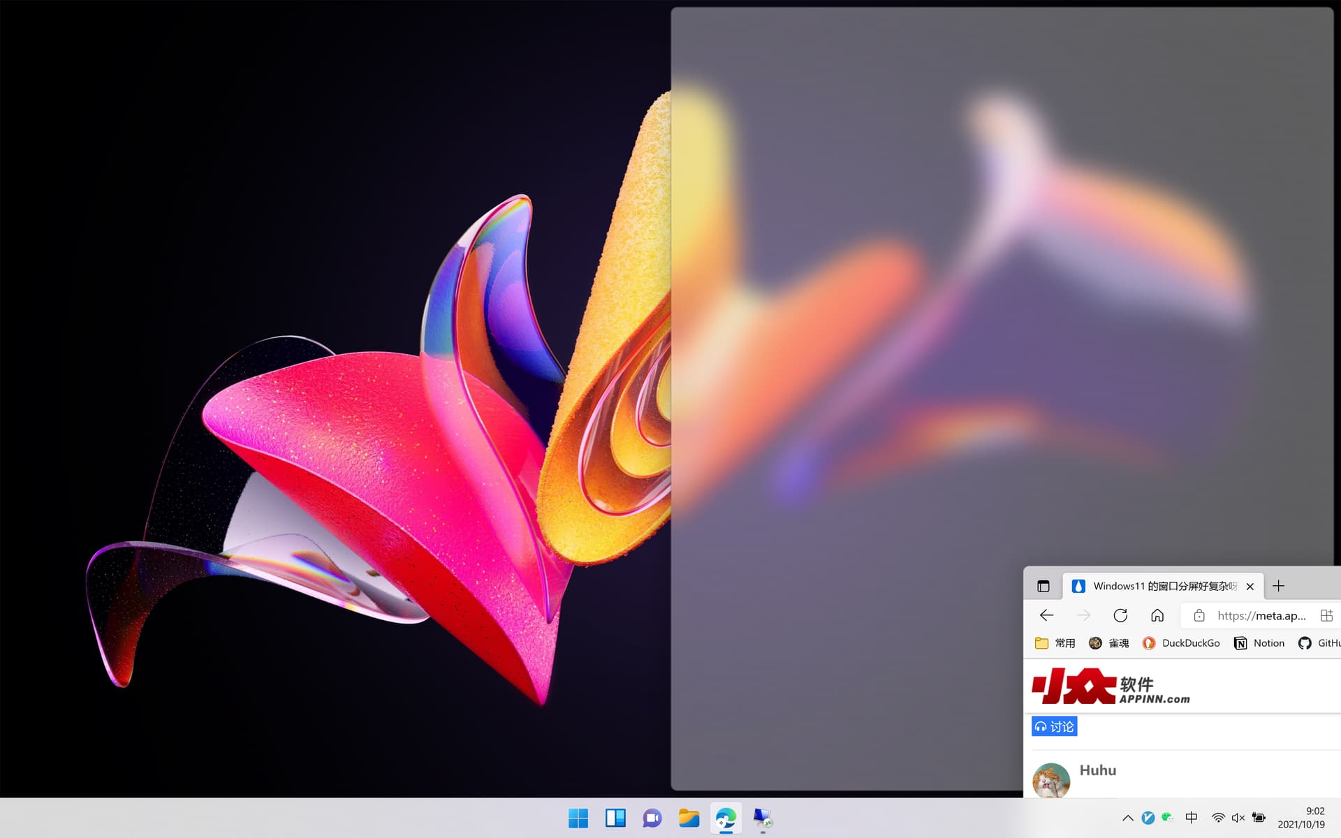This screenshot has height=838, width=1341.
Task: Expand the hidden system tray icons
Action: point(1127,818)
